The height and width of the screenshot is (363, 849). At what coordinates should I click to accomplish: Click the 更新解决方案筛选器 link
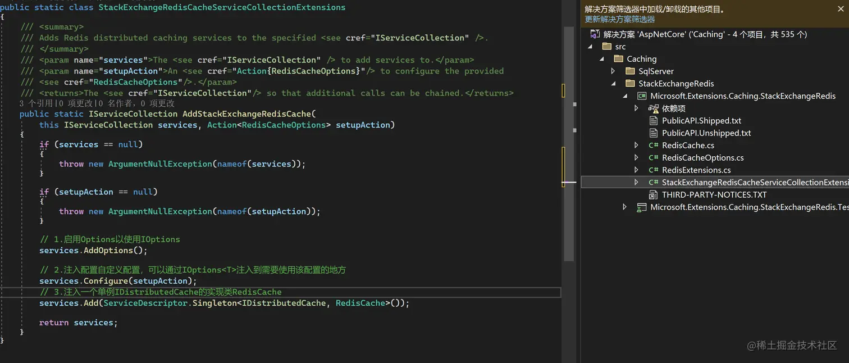(x=620, y=19)
